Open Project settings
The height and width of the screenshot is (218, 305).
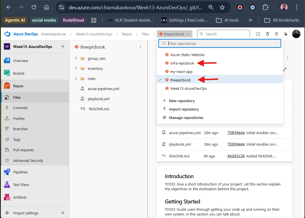(x=26, y=213)
